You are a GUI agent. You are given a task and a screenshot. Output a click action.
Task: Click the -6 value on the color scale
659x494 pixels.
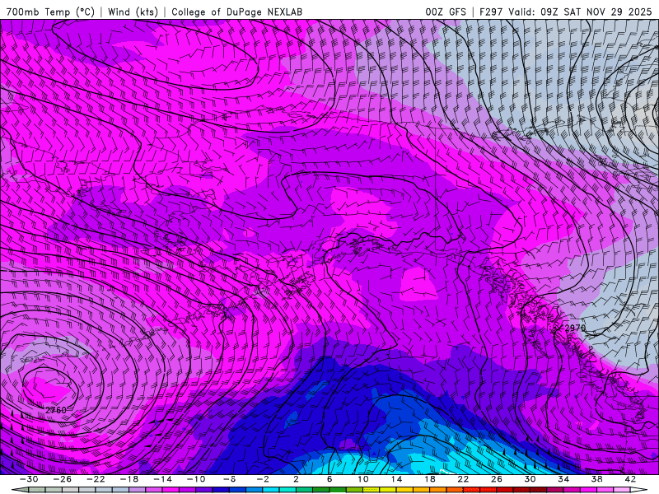229,479
